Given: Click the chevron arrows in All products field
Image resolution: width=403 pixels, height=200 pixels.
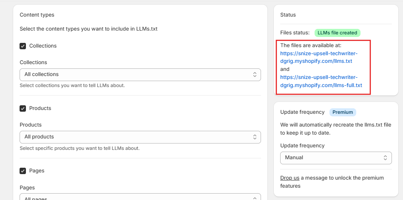Looking at the screenshot, I should click(255, 137).
